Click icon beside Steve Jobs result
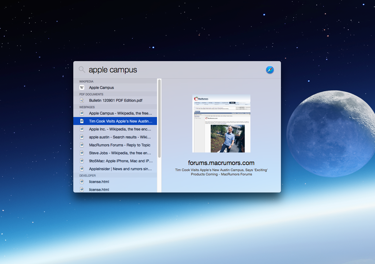The image size is (375, 264). click(82, 153)
